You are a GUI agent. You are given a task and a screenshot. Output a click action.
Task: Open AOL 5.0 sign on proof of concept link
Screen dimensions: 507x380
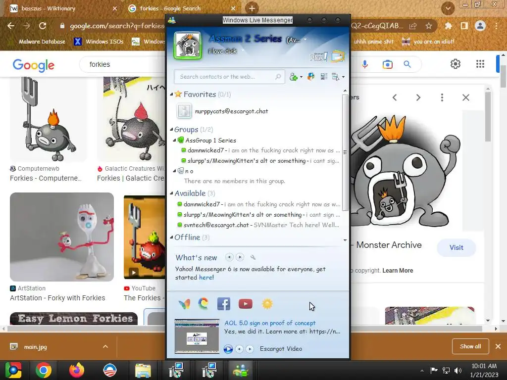[270, 323]
